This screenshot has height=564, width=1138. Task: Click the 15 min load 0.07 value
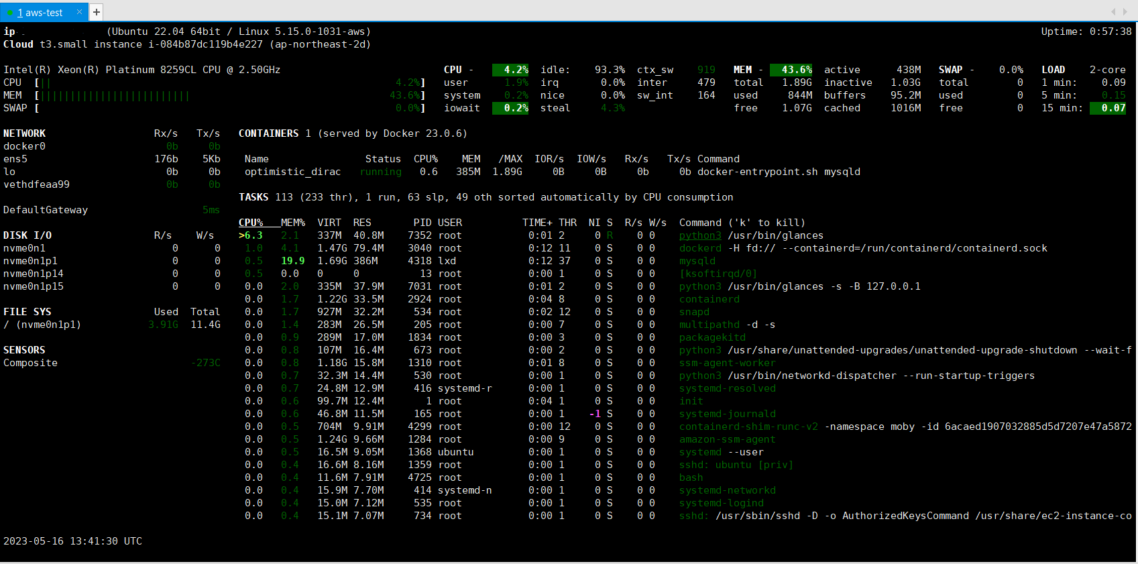coord(1108,108)
